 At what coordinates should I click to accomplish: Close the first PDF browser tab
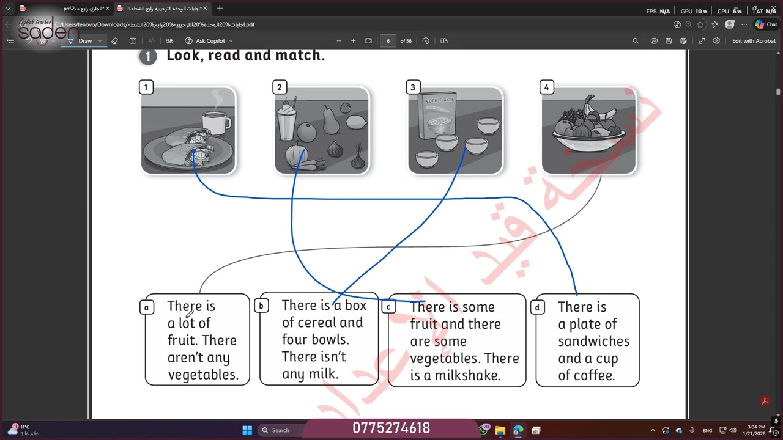point(108,9)
